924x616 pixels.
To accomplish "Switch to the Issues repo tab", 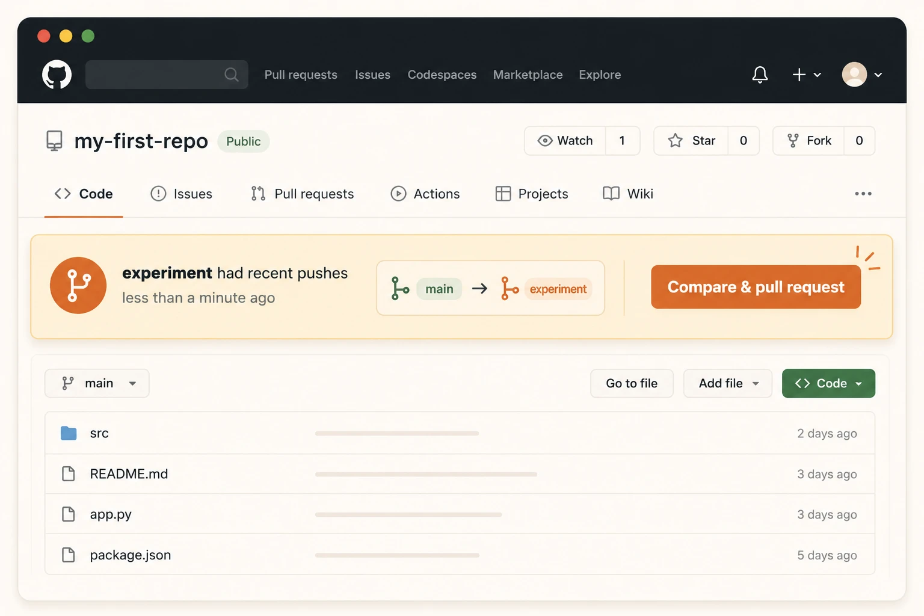I will coord(181,194).
